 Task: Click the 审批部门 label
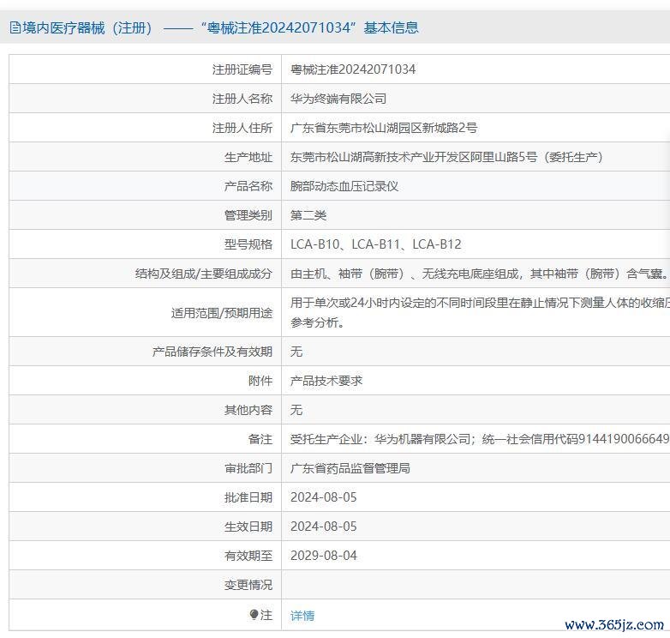[248, 468]
